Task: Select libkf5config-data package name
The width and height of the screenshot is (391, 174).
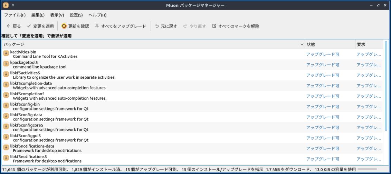Action: pos(26,115)
